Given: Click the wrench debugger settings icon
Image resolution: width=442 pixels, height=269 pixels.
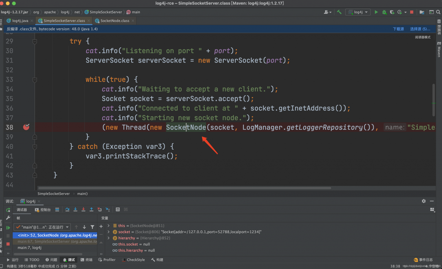Looking at the screenshot, I should point(8,218).
